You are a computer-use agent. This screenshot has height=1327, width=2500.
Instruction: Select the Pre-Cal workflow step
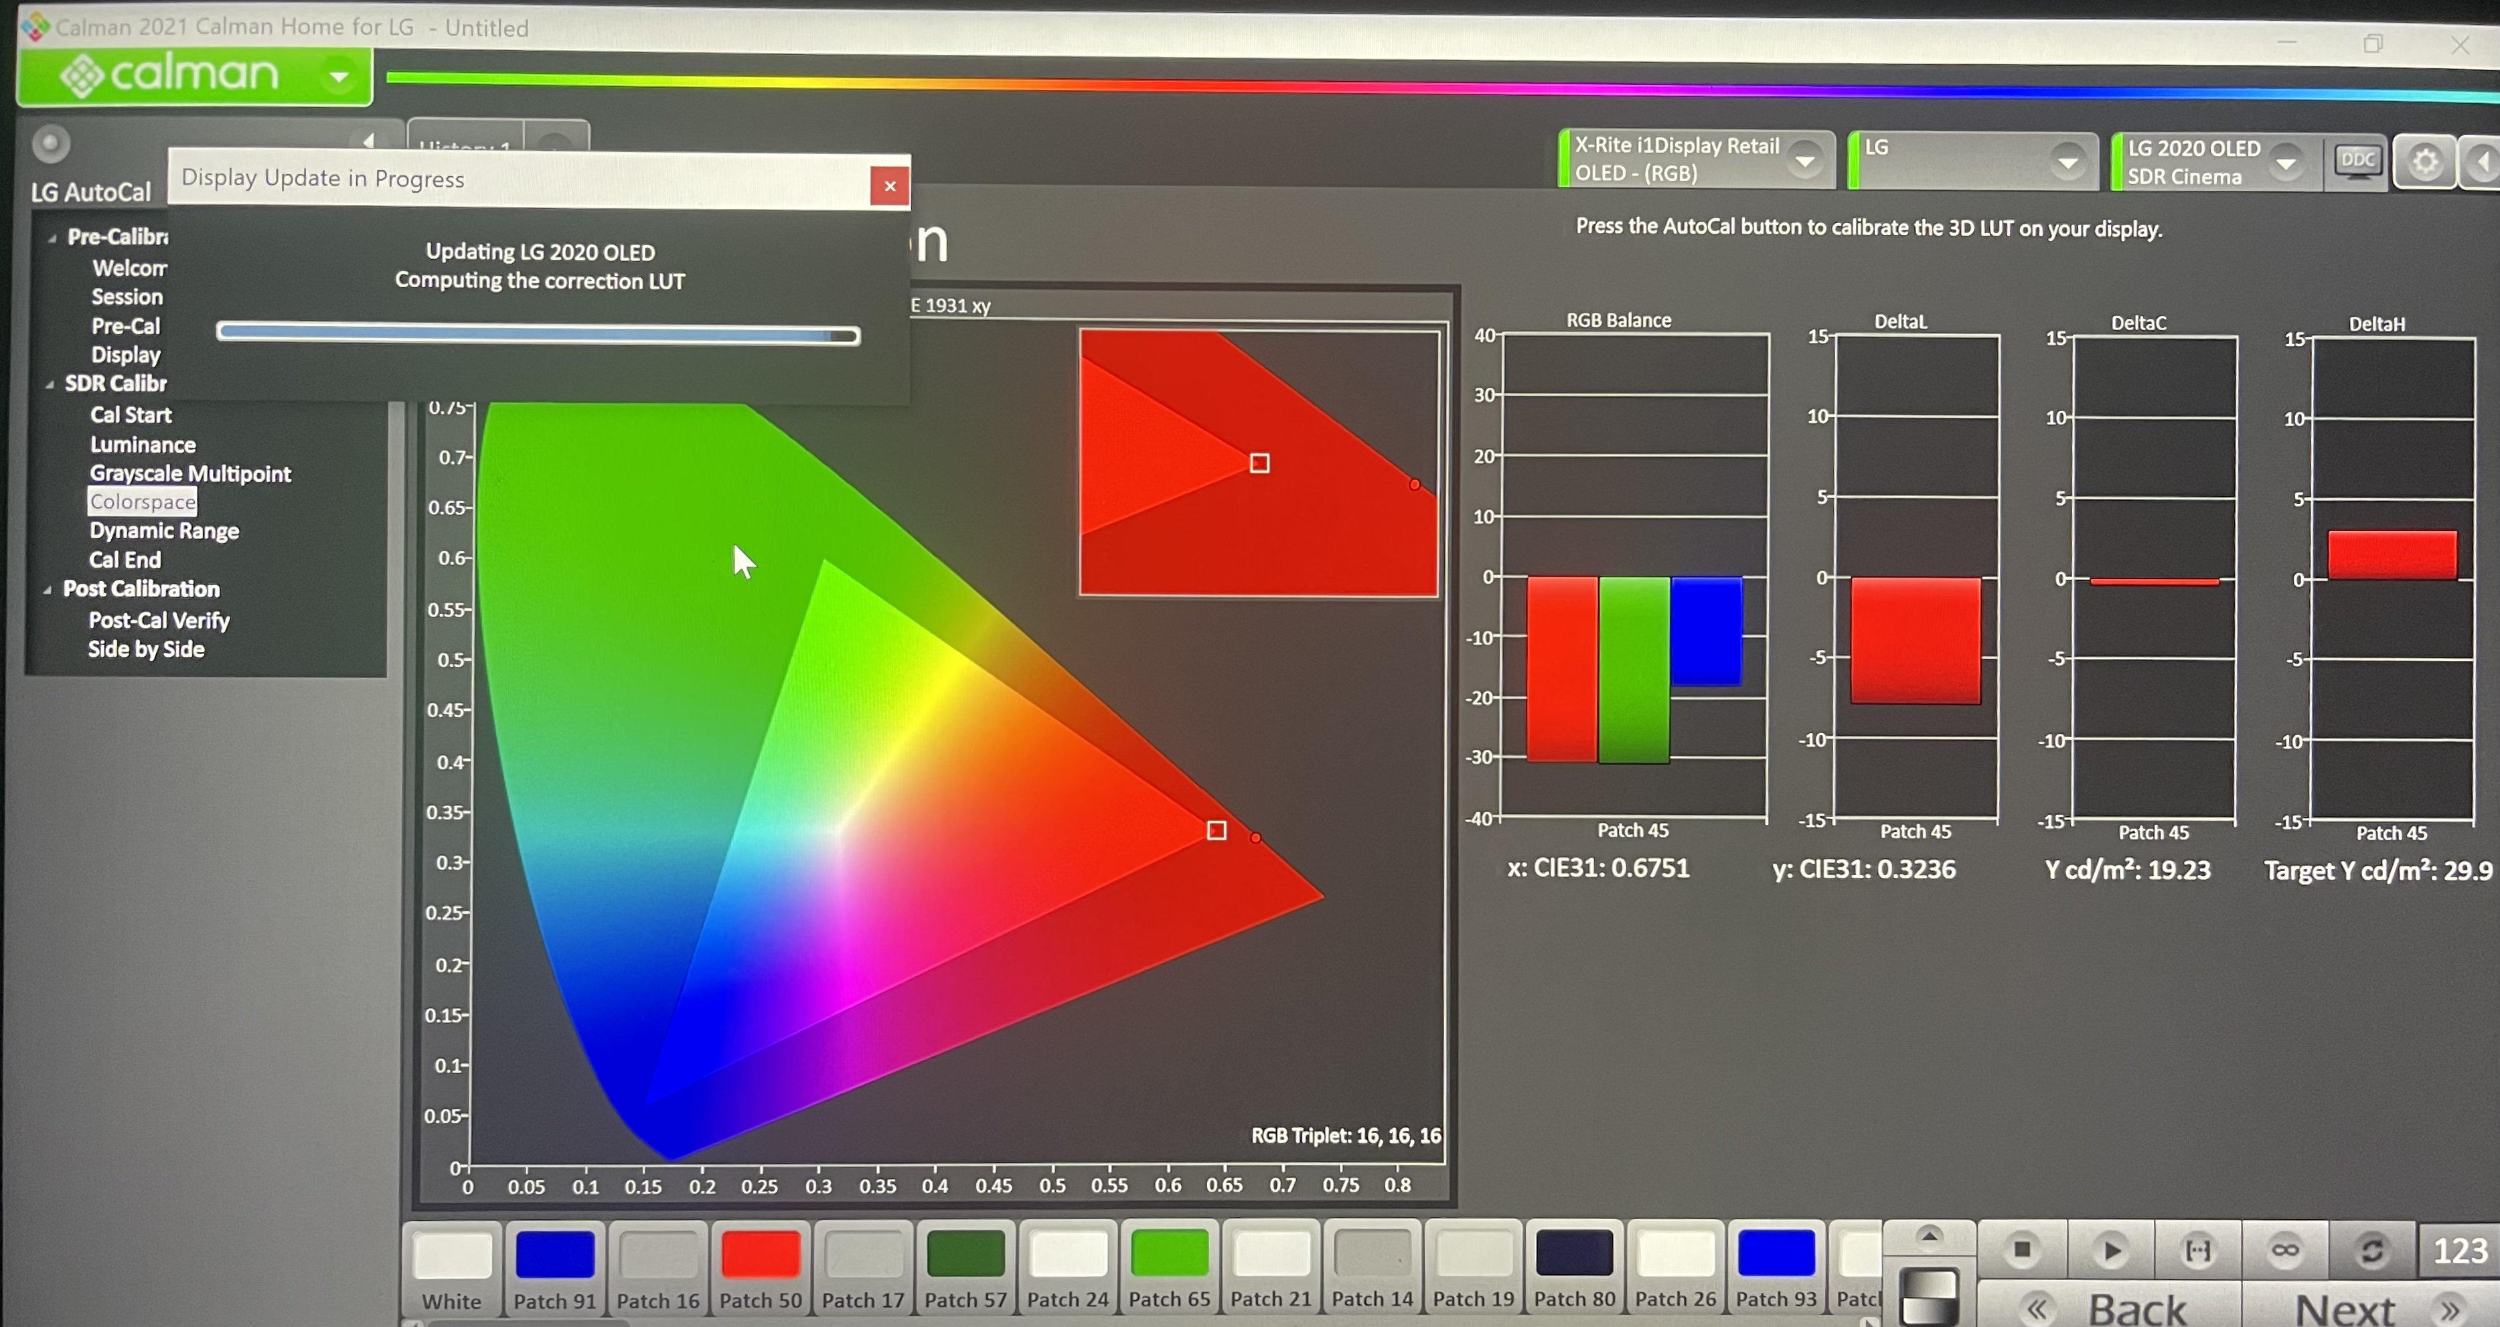coord(125,326)
